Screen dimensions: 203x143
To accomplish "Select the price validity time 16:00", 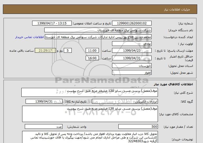I will point(93,58).
